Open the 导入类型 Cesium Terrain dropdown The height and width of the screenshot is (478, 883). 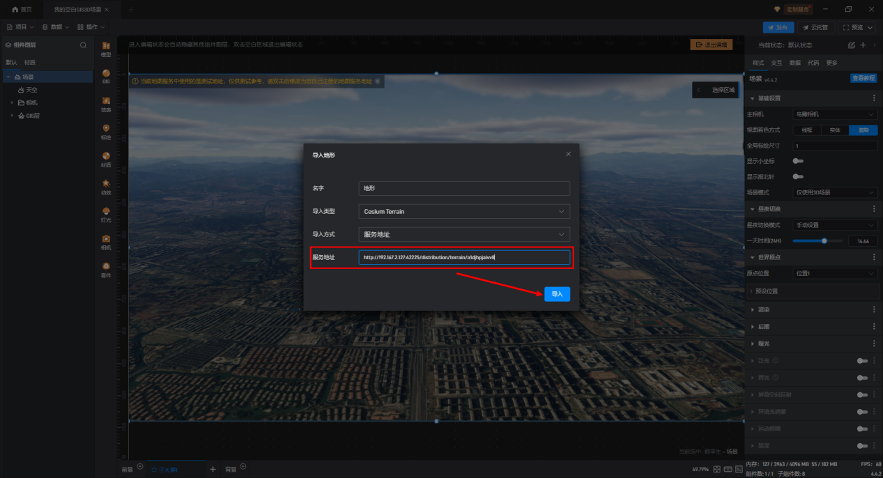(464, 211)
